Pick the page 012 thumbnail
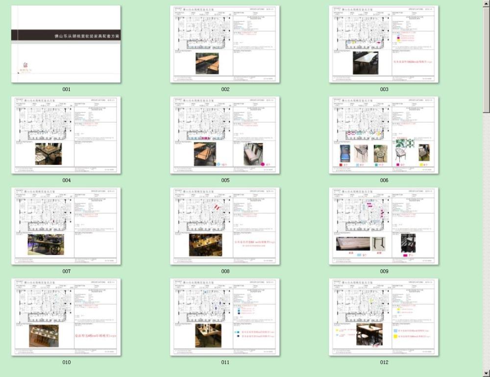490x377 pixels. pos(384,317)
